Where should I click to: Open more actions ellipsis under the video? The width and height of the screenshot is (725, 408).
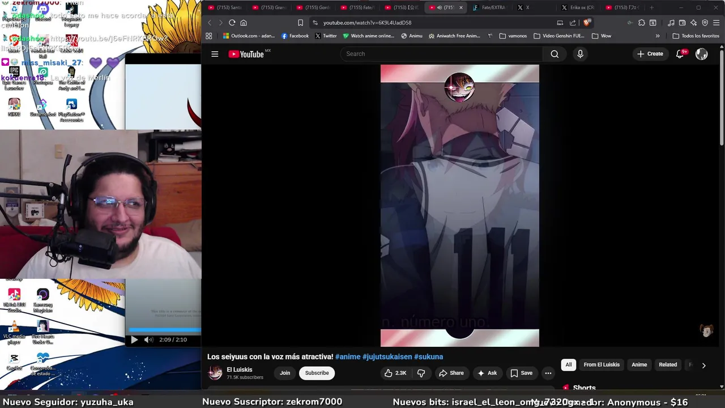click(x=548, y=373)
